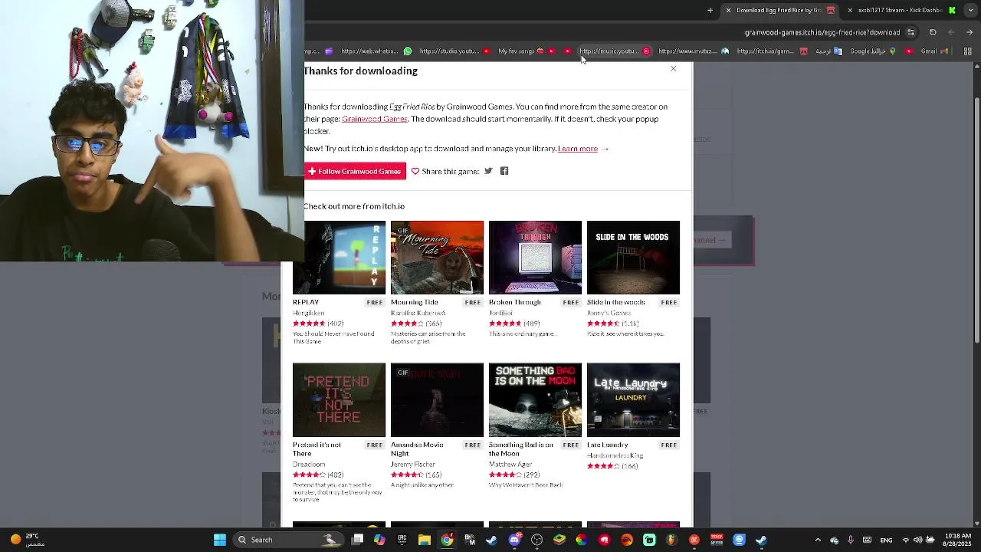Close the Thanks for downloading dialog
This screenshot has height=552, width=981.
click(x=674, y=69)
